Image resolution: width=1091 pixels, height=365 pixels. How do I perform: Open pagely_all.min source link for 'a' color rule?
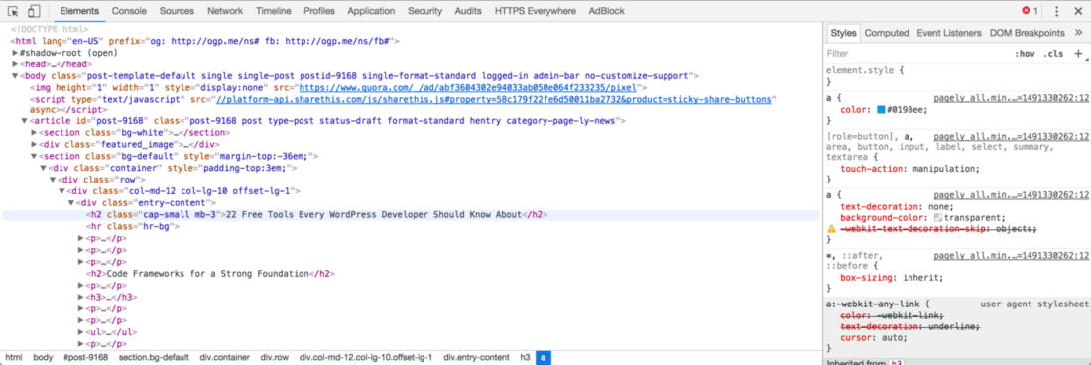(1011, 99)
